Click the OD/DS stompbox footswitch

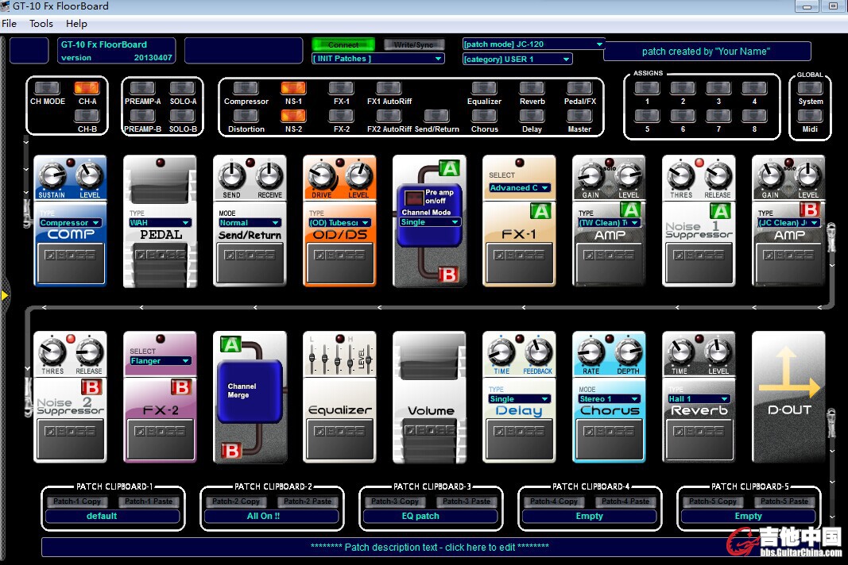[339, 262]
